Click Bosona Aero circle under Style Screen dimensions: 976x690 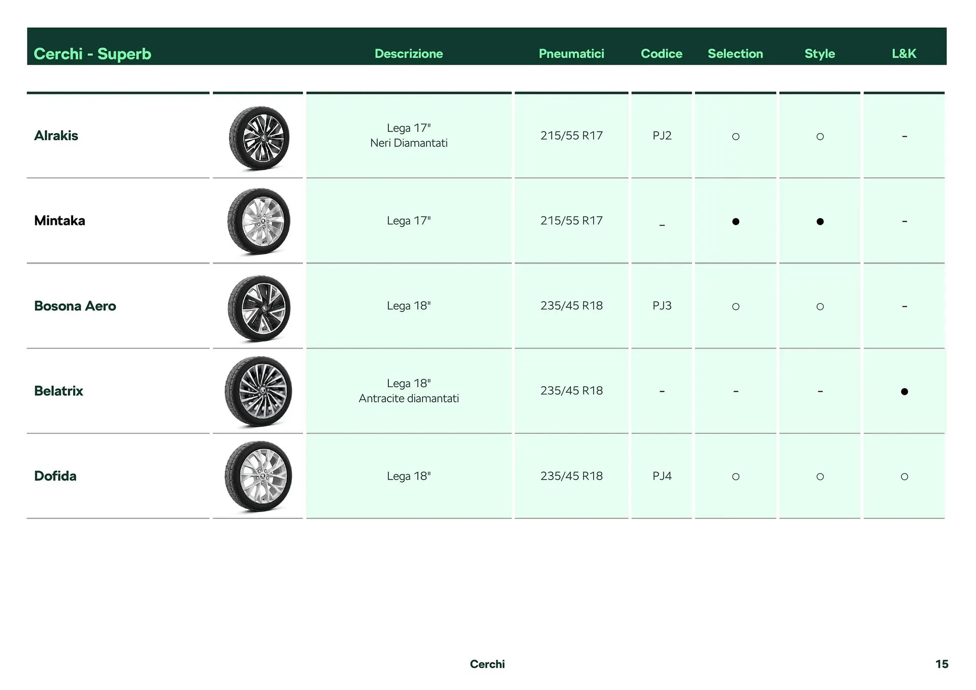click(x=819, y=306)
